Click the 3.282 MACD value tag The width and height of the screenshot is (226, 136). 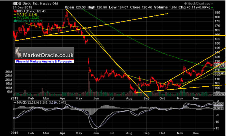point(219,104)
